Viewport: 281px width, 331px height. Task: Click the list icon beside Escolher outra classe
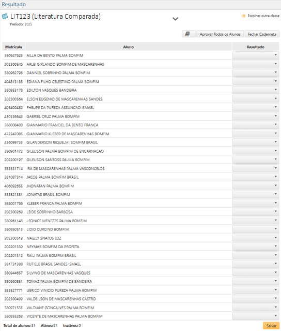click(x=243, y=16)
